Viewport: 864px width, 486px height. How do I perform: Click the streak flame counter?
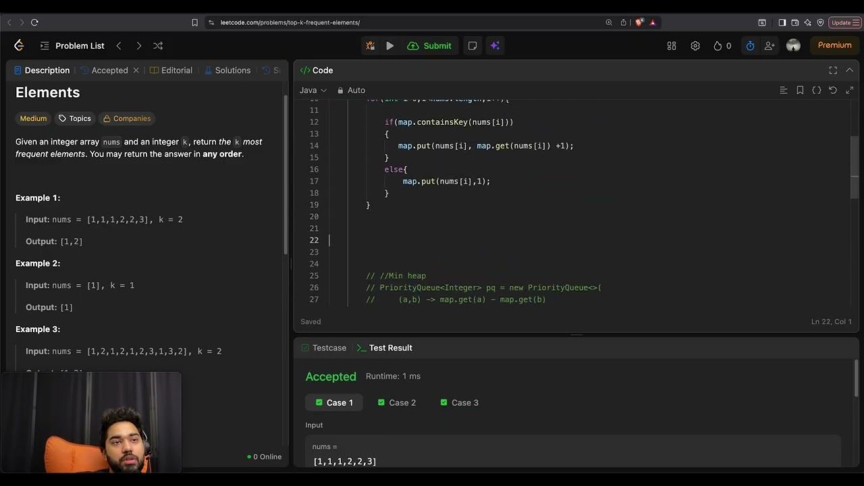click(722, 46)
